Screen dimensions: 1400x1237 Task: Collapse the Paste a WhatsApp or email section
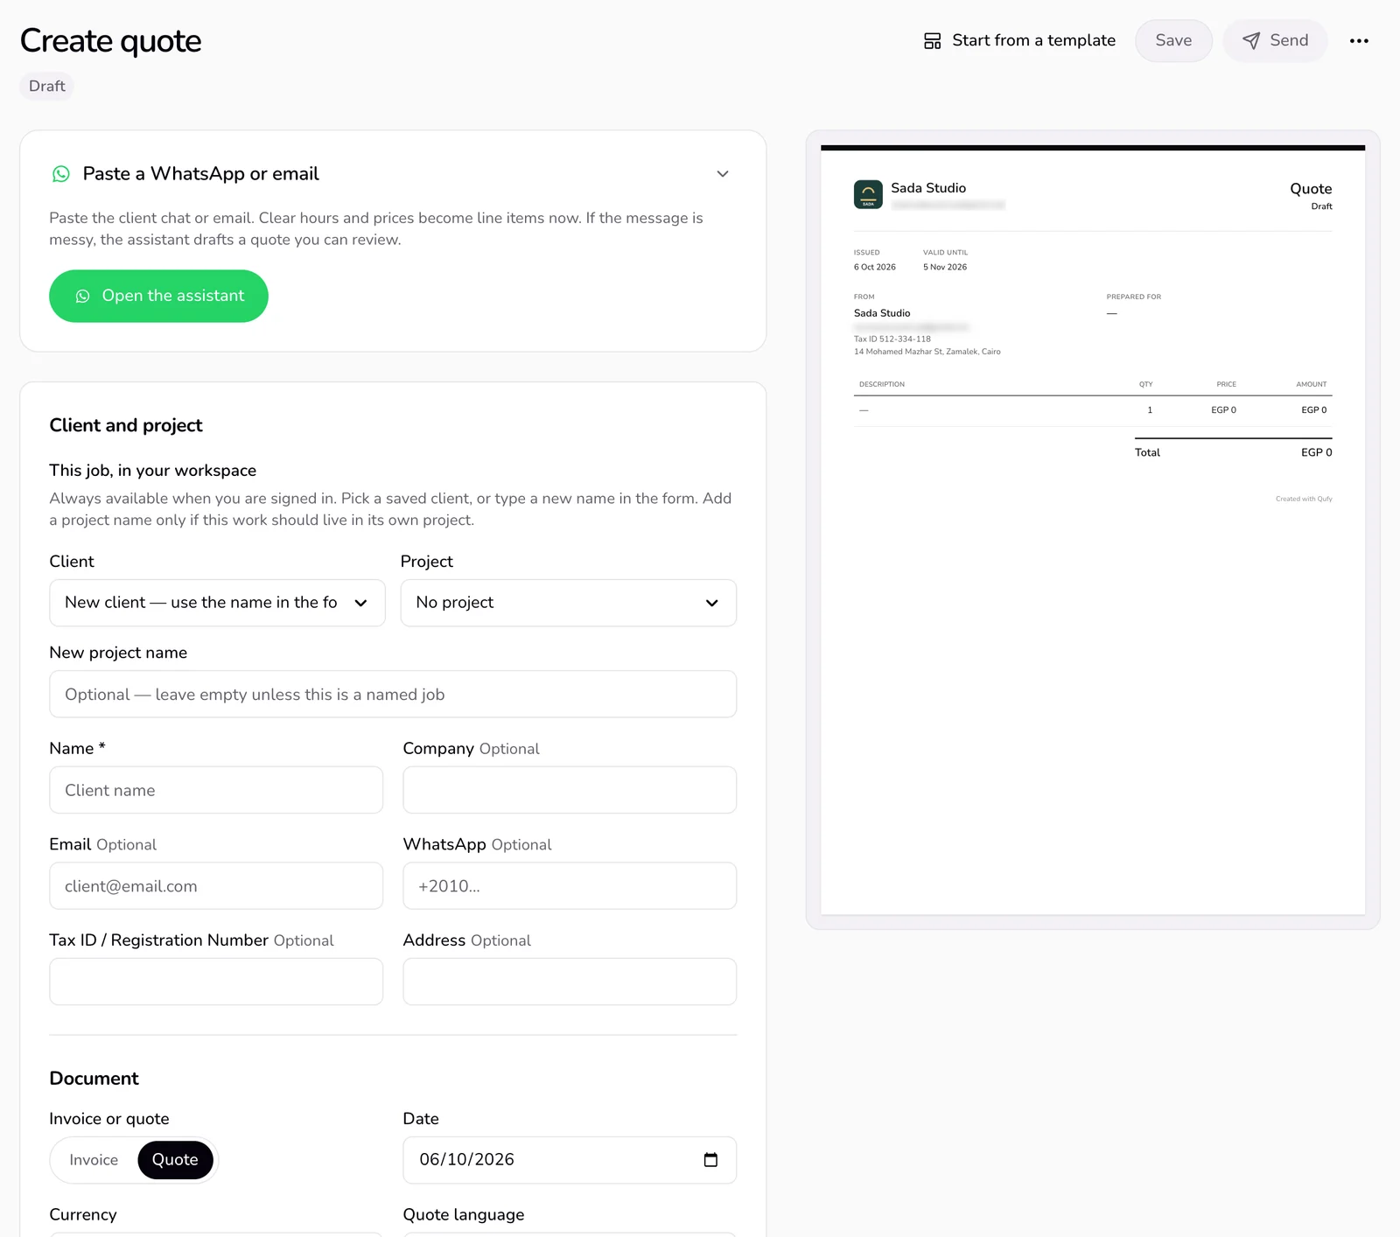click(723, 174)
